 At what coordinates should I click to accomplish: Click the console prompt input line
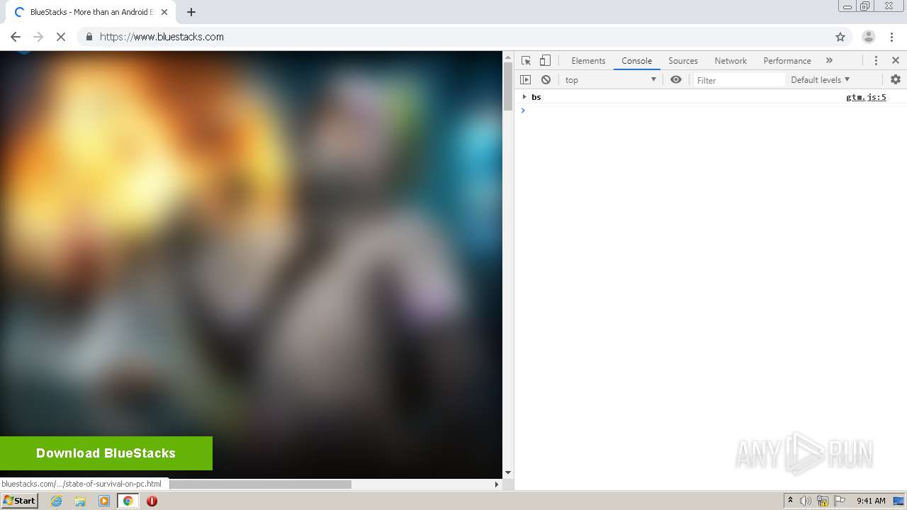(x=711, y=110)
